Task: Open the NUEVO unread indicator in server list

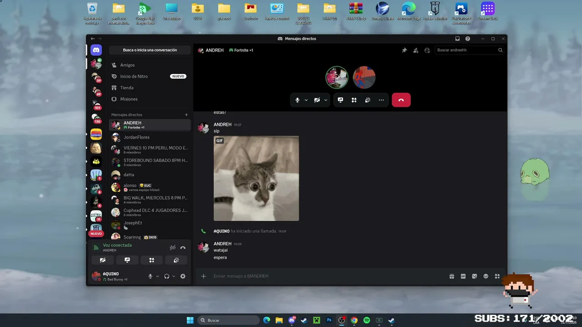Action: point(96,233)
